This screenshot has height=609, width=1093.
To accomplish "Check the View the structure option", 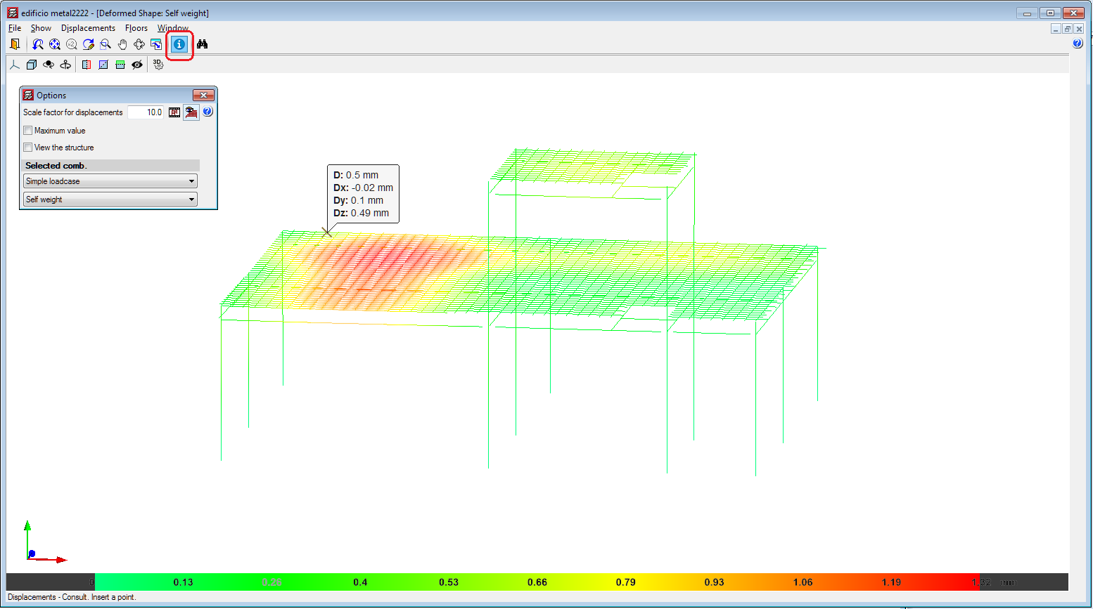I will [27, 148].
